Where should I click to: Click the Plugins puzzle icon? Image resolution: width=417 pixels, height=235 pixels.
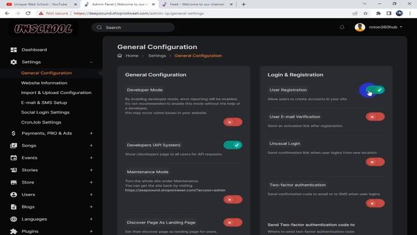[x=14, y=231]
